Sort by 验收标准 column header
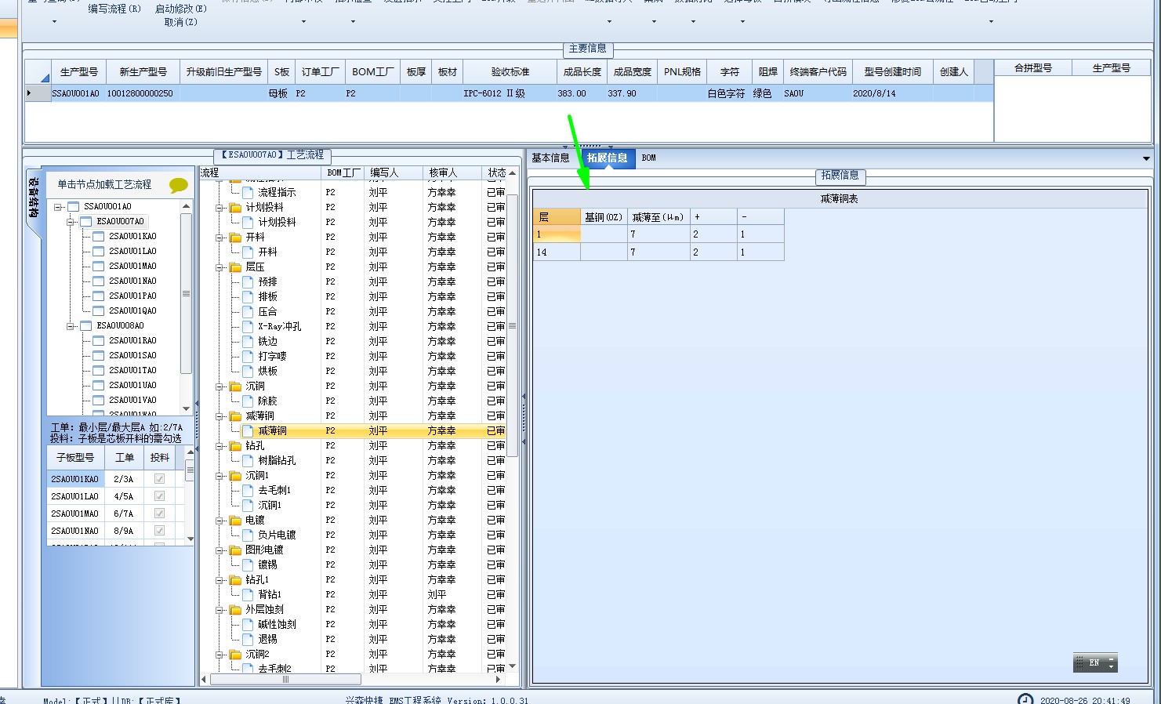Viewport: 1161px width, 704px height. pos(510,72)
